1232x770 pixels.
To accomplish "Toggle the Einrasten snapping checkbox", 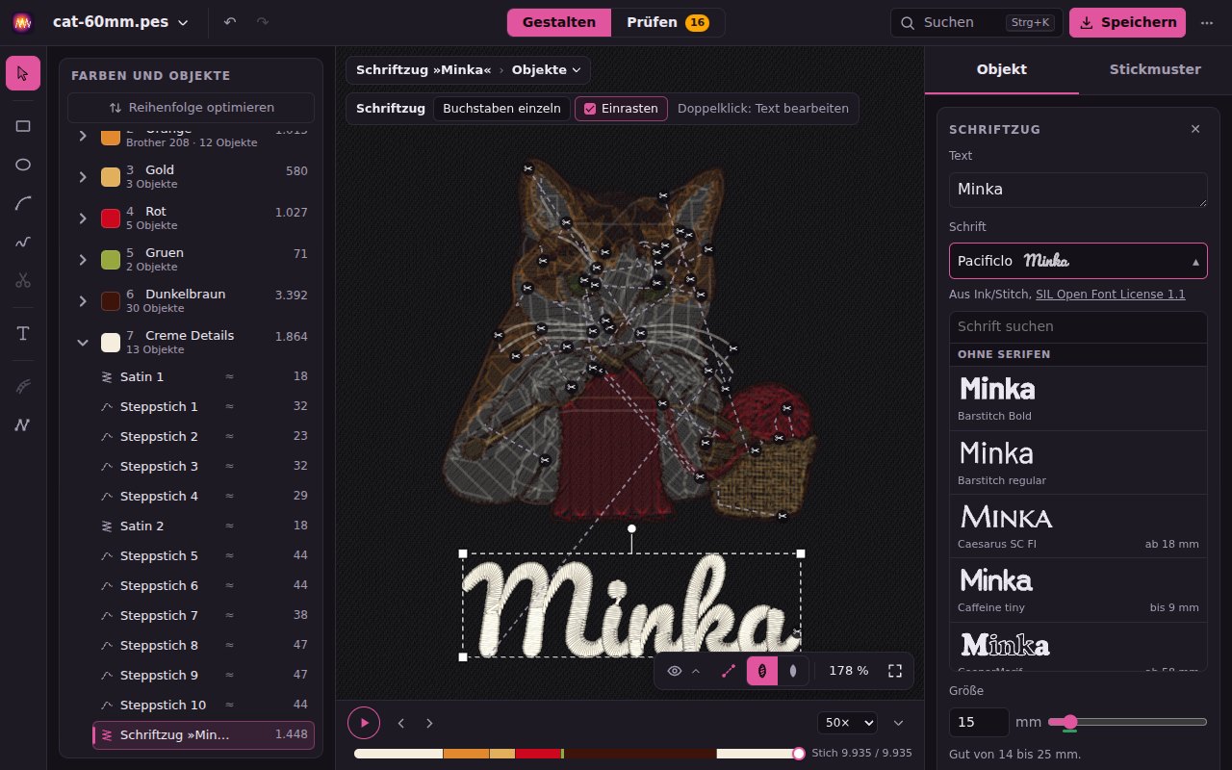I will (x=591, y=109).
